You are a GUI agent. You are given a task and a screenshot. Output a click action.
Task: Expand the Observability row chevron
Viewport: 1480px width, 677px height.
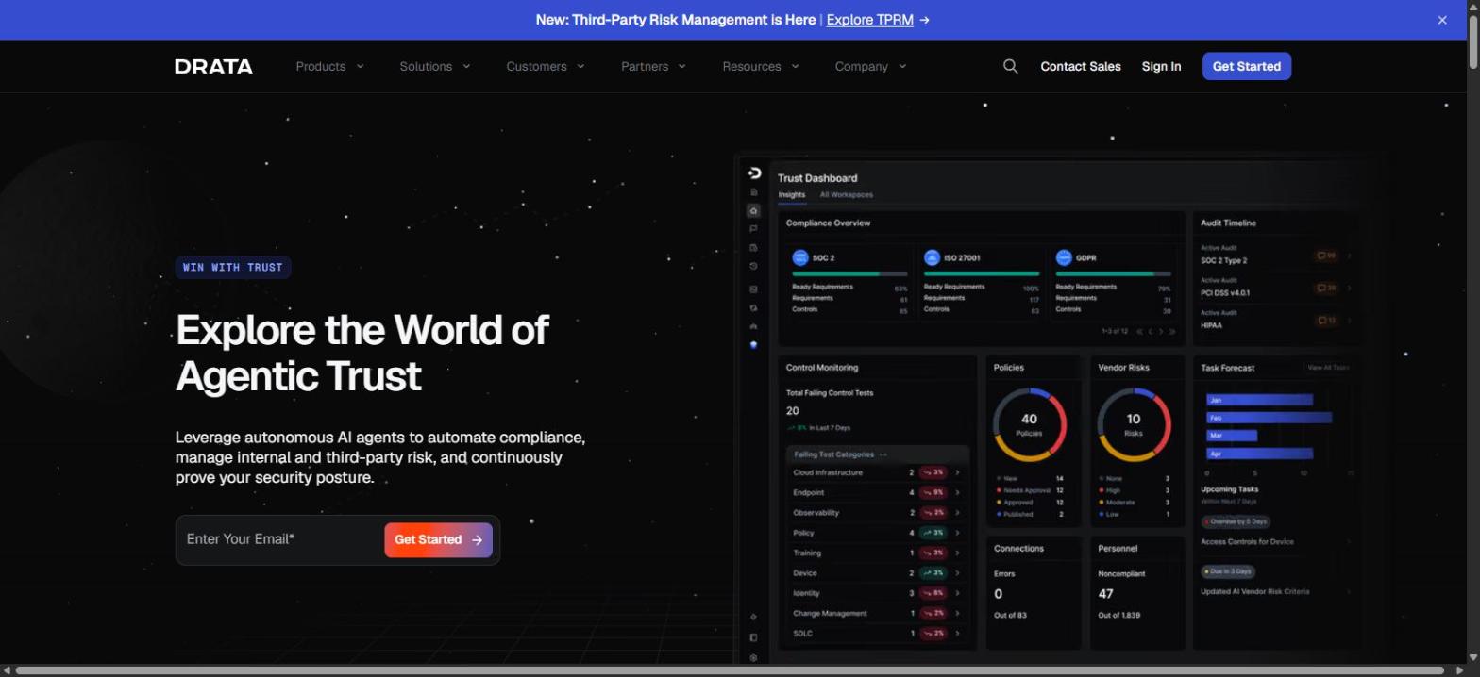tap(958, 513)
